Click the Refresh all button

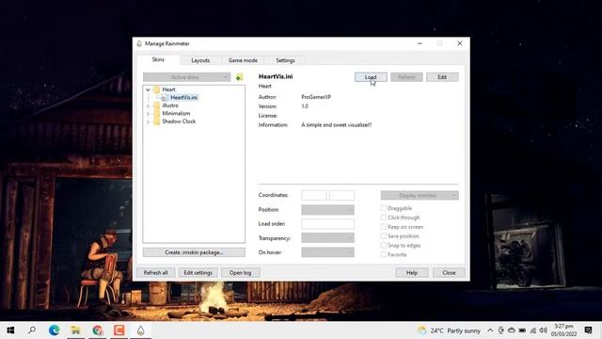pyautogui.click(x=155, y=272)
